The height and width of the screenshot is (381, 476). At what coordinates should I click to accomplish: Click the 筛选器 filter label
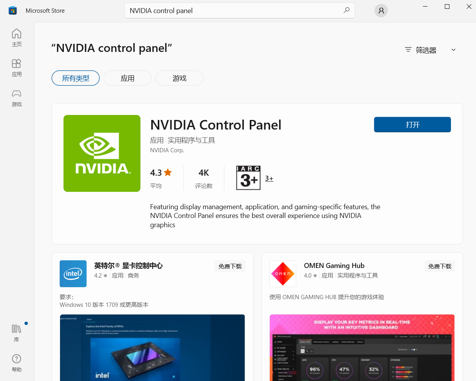[426, 50]
